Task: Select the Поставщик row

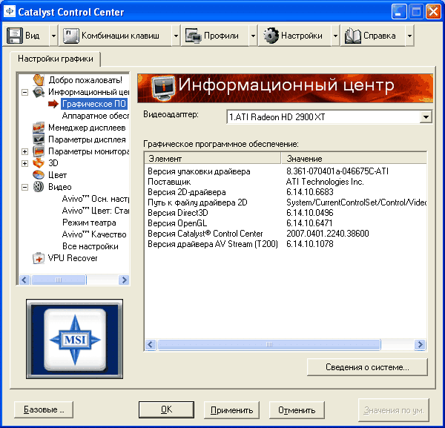Action: 286,182
